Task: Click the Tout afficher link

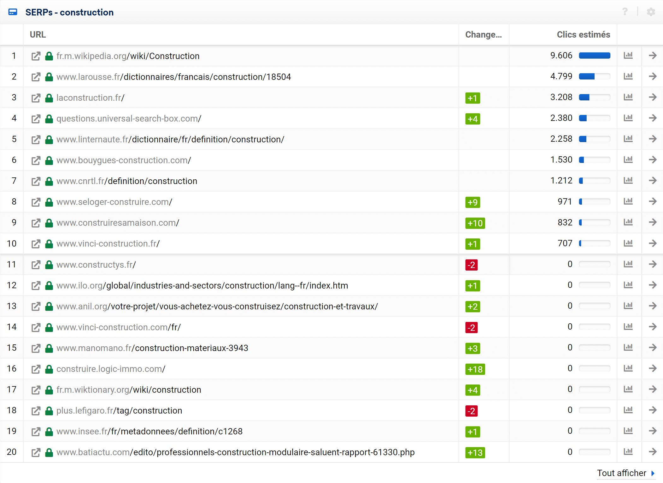Action: tap(626, 473)
